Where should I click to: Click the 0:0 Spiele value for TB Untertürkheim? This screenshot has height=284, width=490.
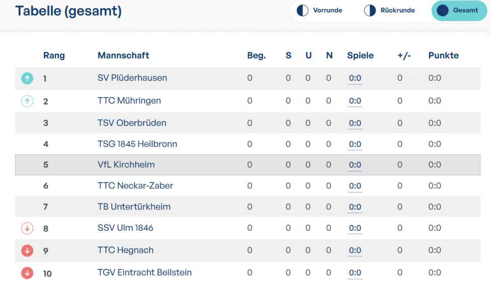coord(355,207)
